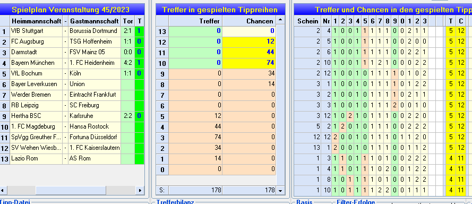This screenshot has width=472, height=204.
Task: Click row number 6 in Spielplan table
Action: (5, 84)
